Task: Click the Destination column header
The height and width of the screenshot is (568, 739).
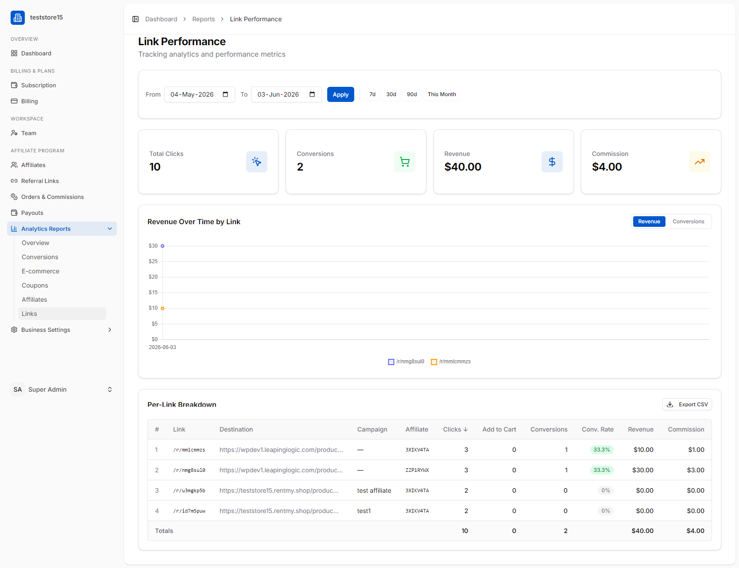Action: [x=236, y=429]
